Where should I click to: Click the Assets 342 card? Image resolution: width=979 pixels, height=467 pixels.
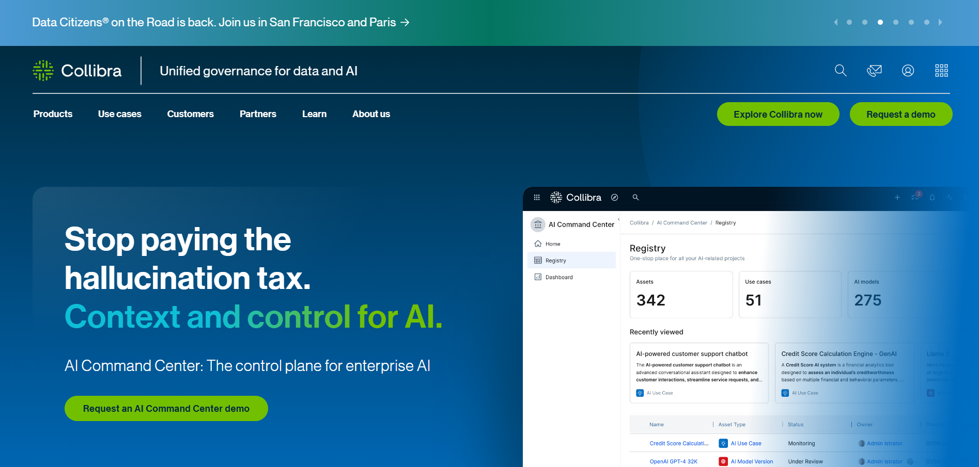[x=681, y=295]
